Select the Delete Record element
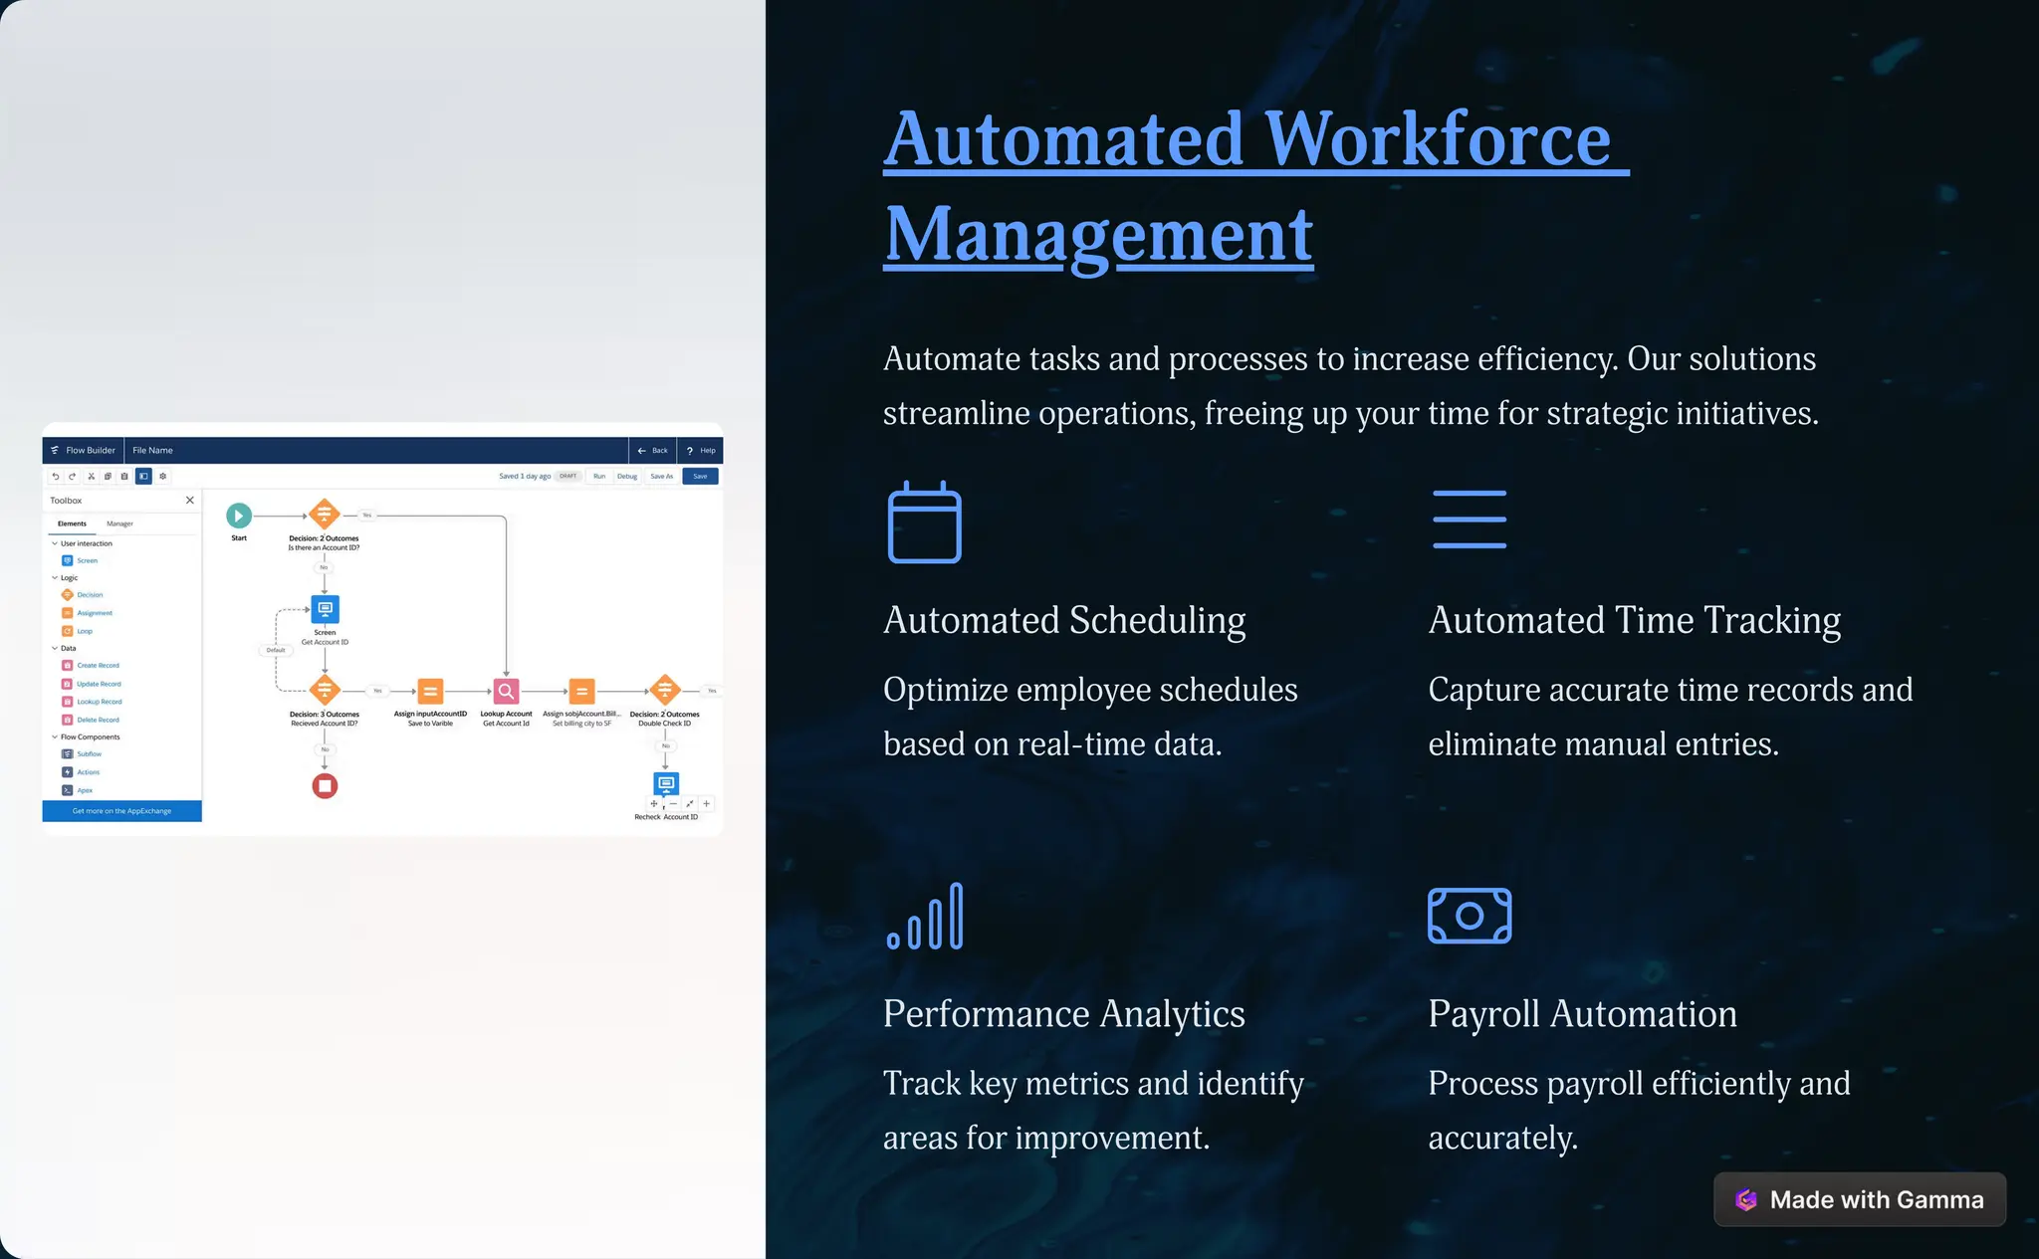Image resolution: width=2039 pixels, height=1259 pixels. point(91,720)
